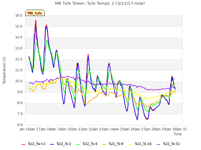Click the Jan 27 x-axis label
This screenshot has width=201, height=150.
click(140, 129)
